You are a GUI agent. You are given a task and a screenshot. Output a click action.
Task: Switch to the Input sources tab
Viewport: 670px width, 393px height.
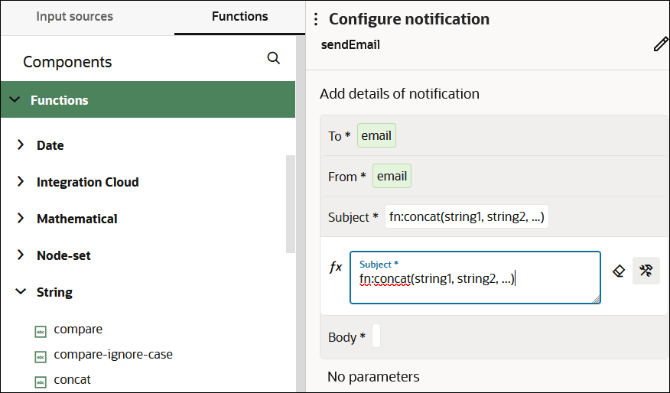(x=75, y=17)
